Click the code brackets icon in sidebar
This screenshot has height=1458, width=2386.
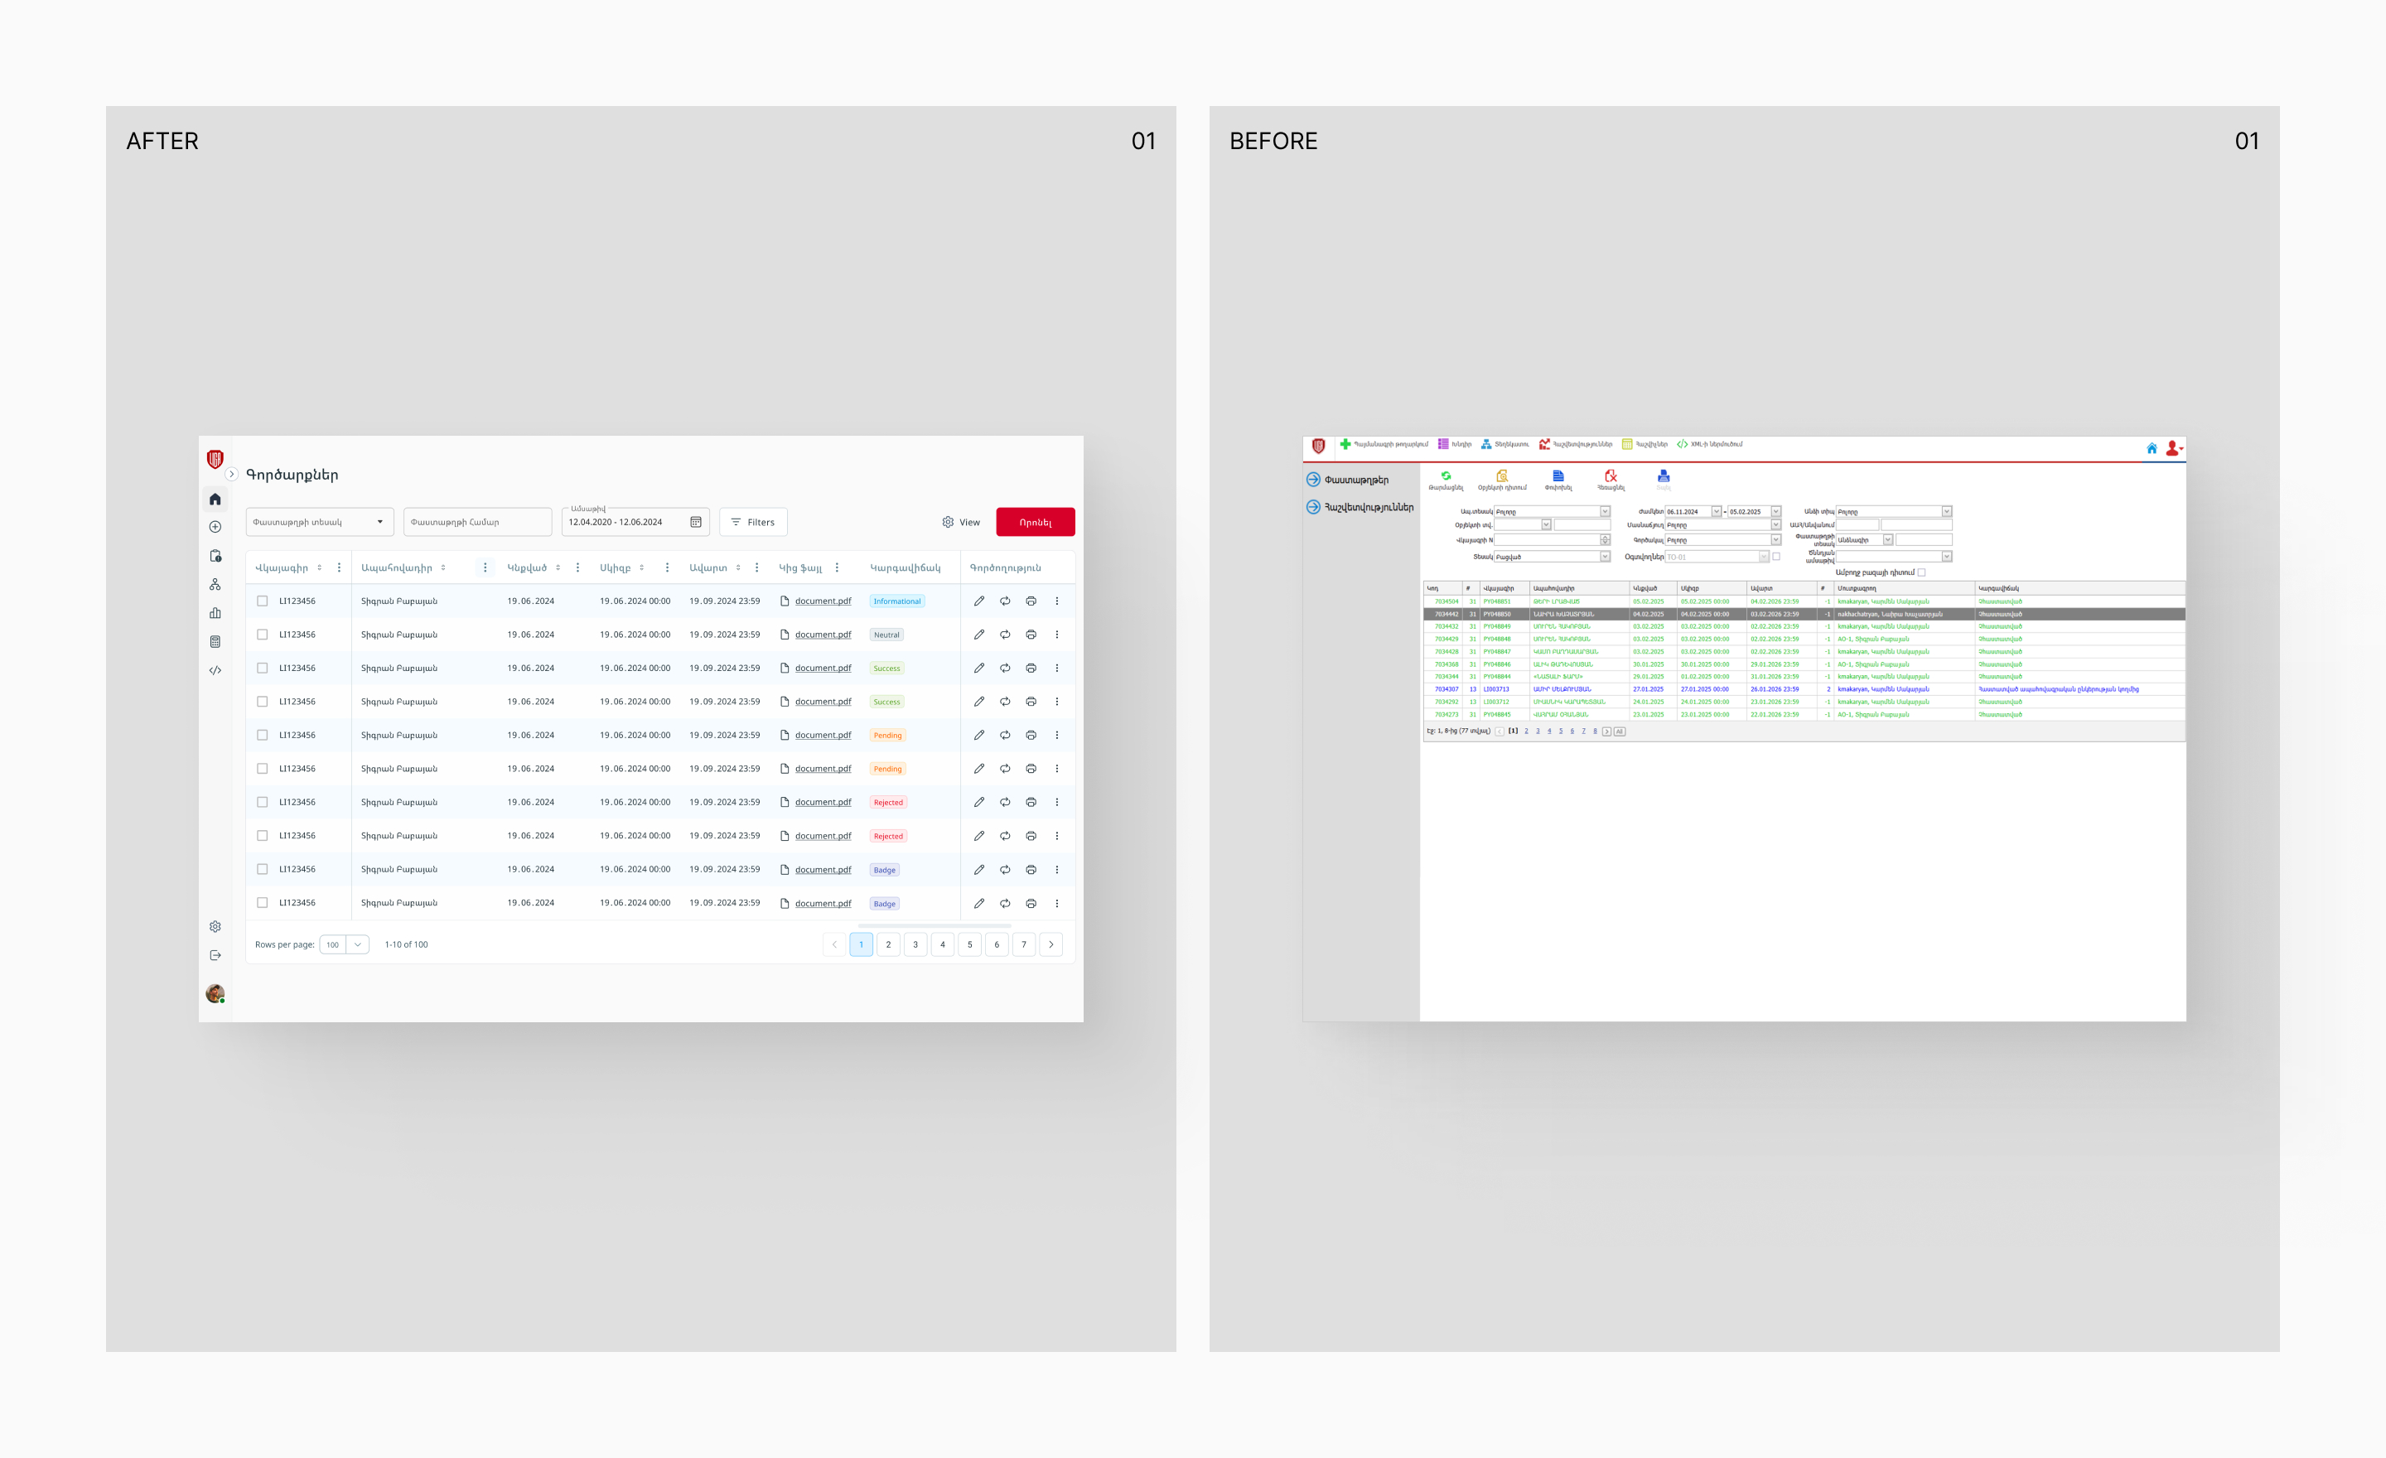[215, 670]
